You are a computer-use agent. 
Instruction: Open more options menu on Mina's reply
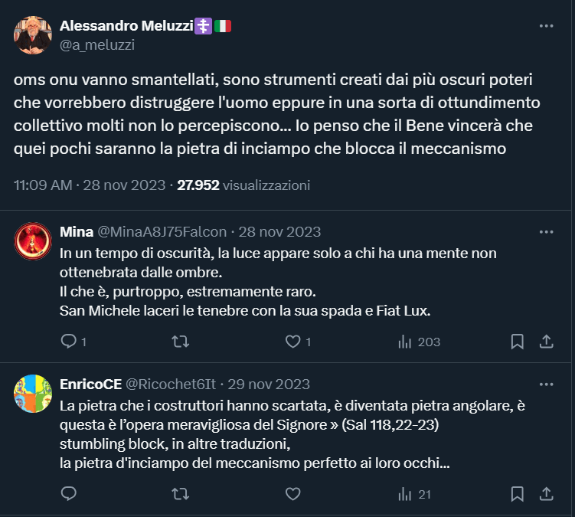[546, 231]
